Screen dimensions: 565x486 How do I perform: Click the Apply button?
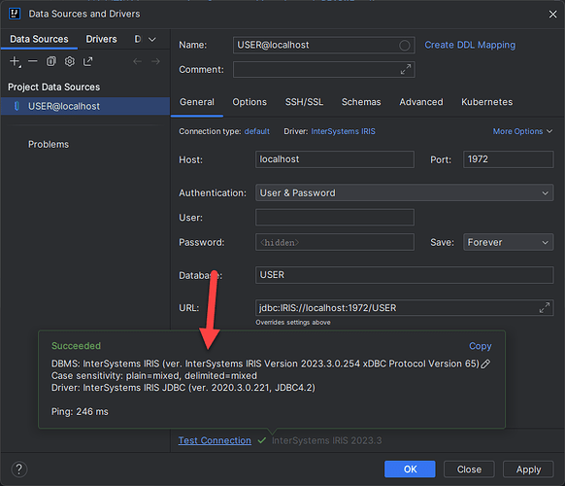tap(528, 469)
